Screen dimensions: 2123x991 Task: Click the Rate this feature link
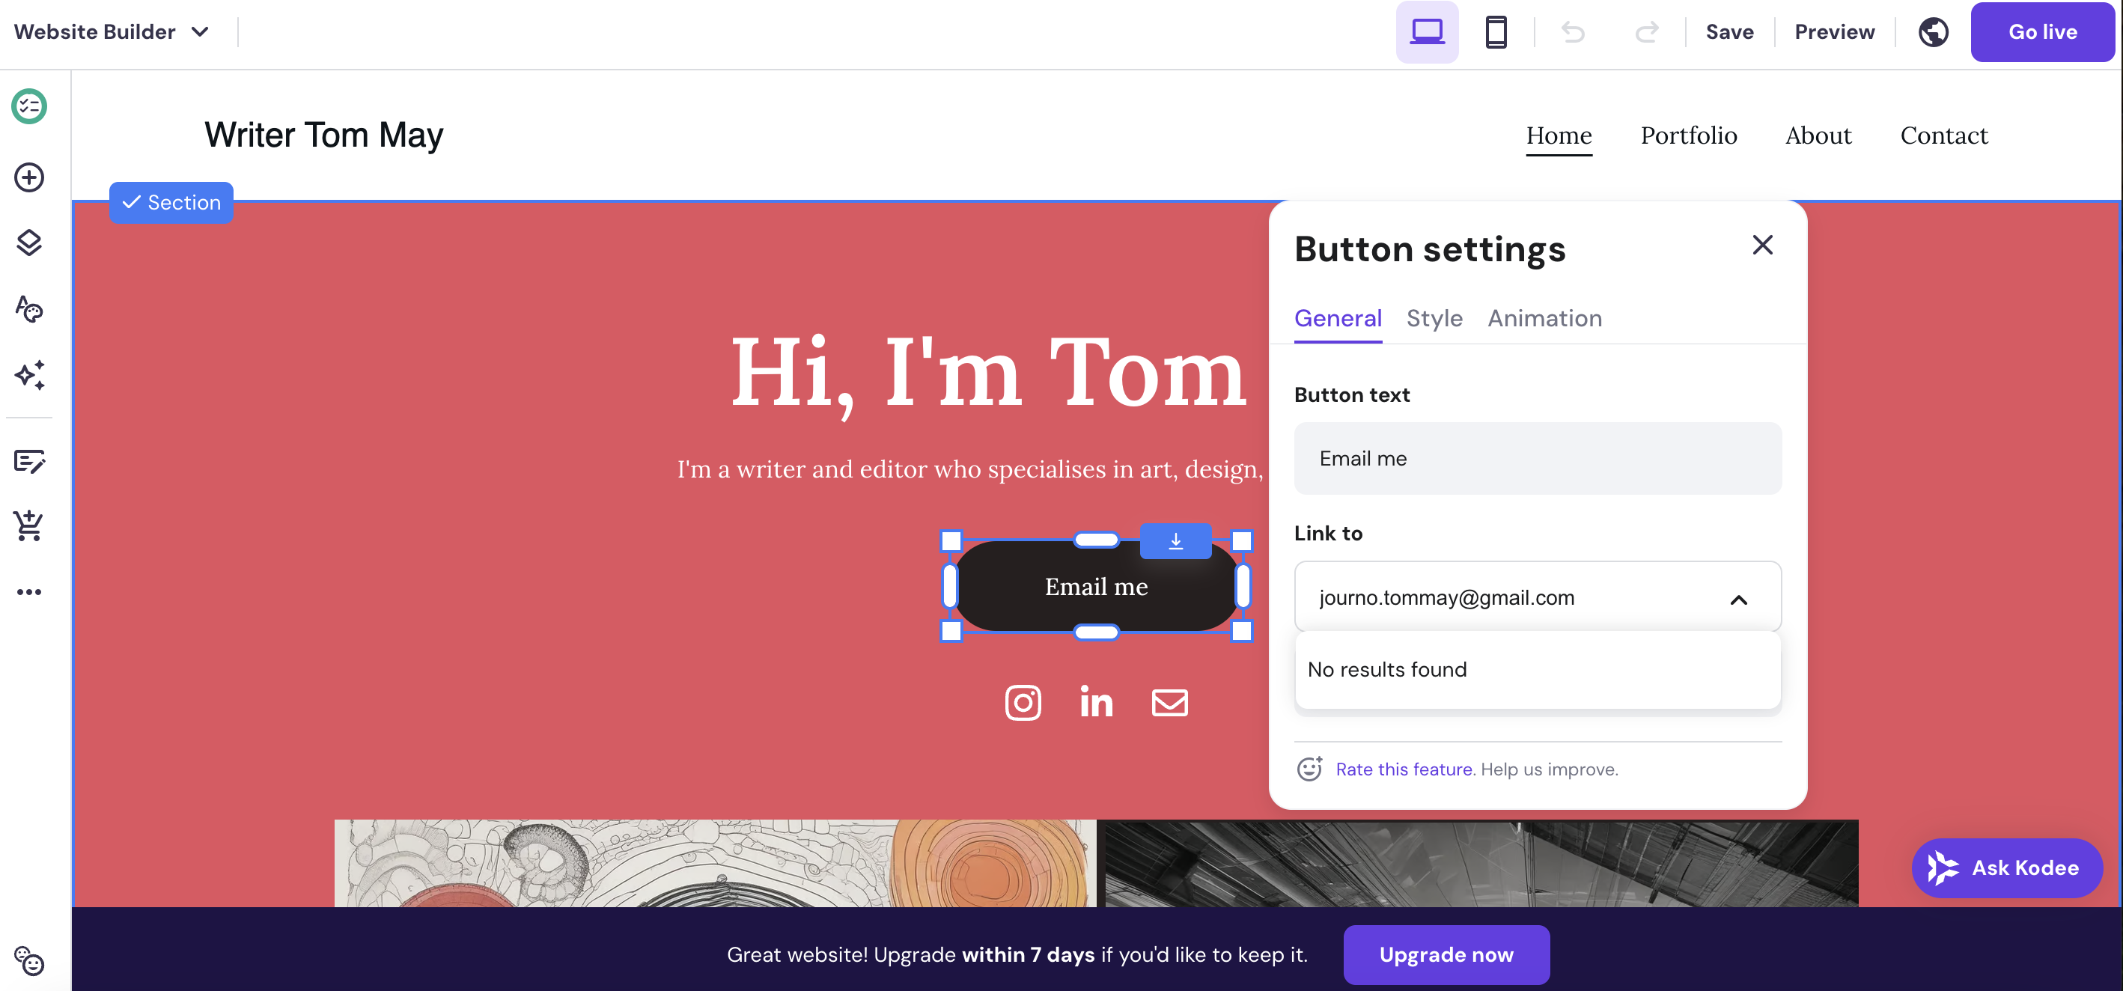tap(1404, 769)
